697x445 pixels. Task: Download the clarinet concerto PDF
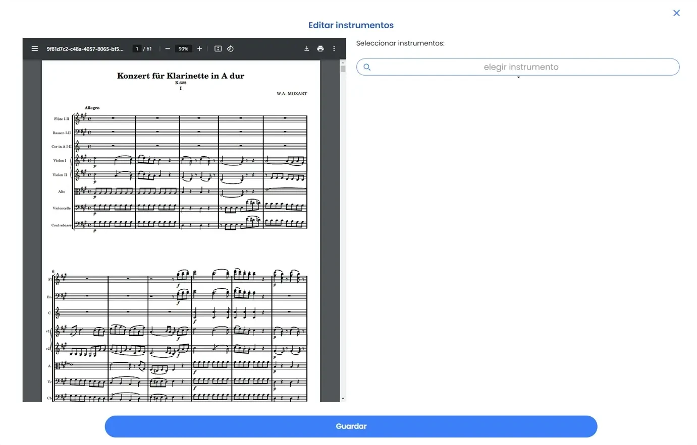306,48
